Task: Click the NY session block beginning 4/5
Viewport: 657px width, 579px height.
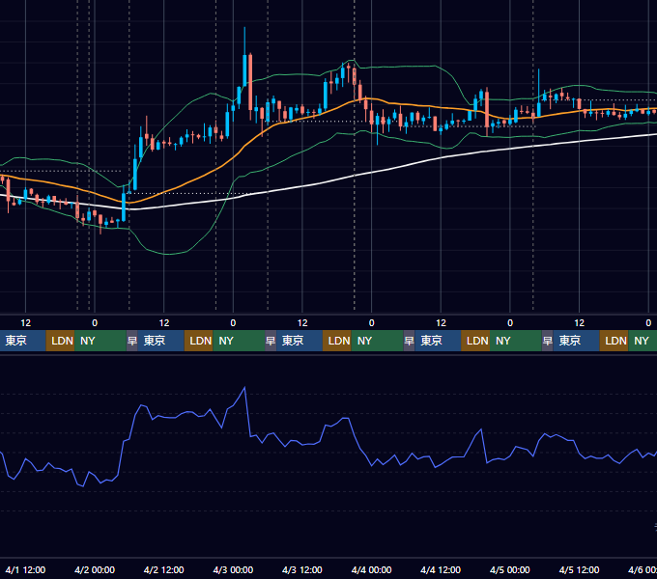Action: click(x=643, y=341)
